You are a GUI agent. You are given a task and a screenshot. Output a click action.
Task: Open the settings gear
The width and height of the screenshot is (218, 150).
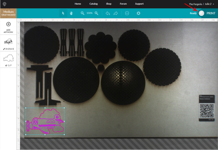tap(138, 13)
